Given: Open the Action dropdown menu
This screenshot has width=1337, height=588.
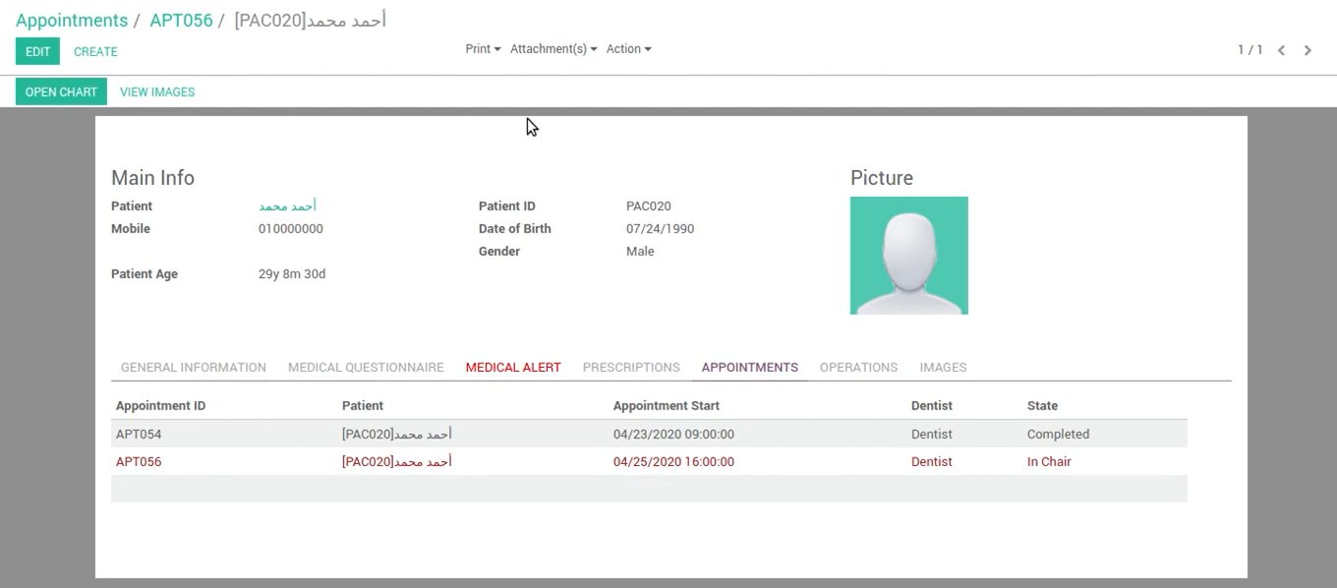Looking at the screenshot, I should coord(628,49).
